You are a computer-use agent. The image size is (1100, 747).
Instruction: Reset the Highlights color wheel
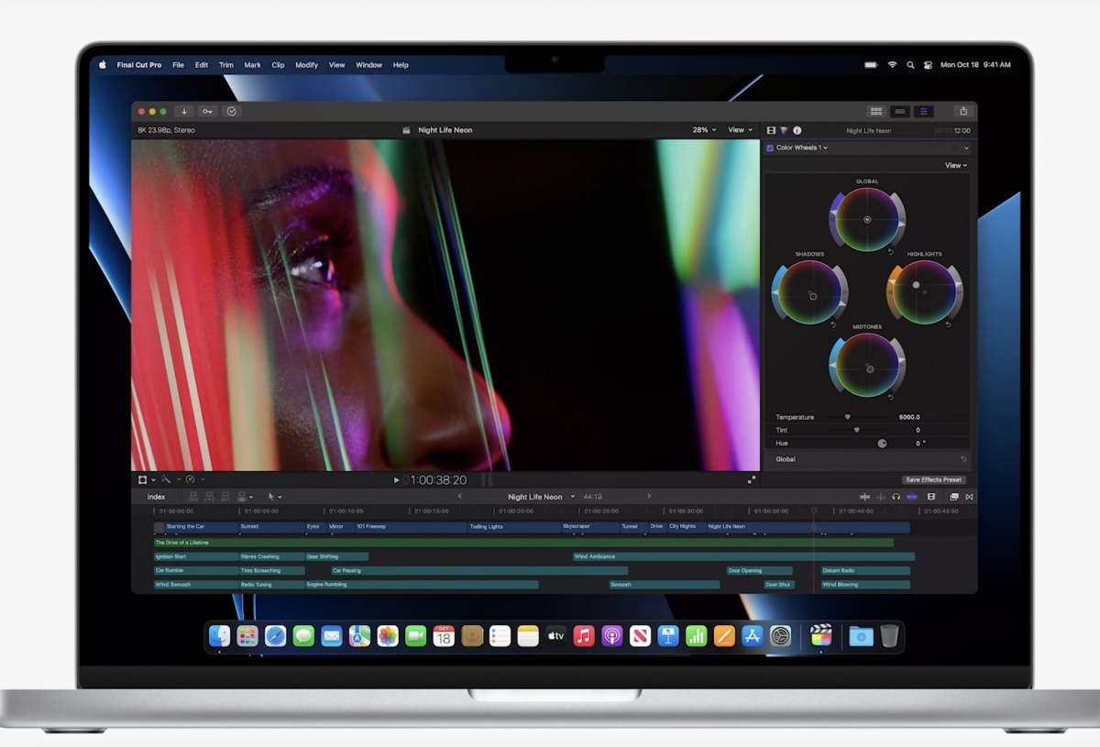coord(948,324)
